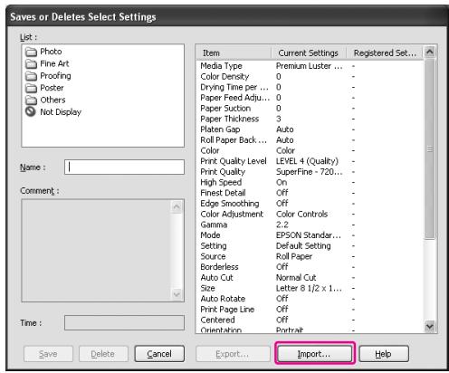Select the Print Quality Level row
449x373 pixels.
[310, 161]
